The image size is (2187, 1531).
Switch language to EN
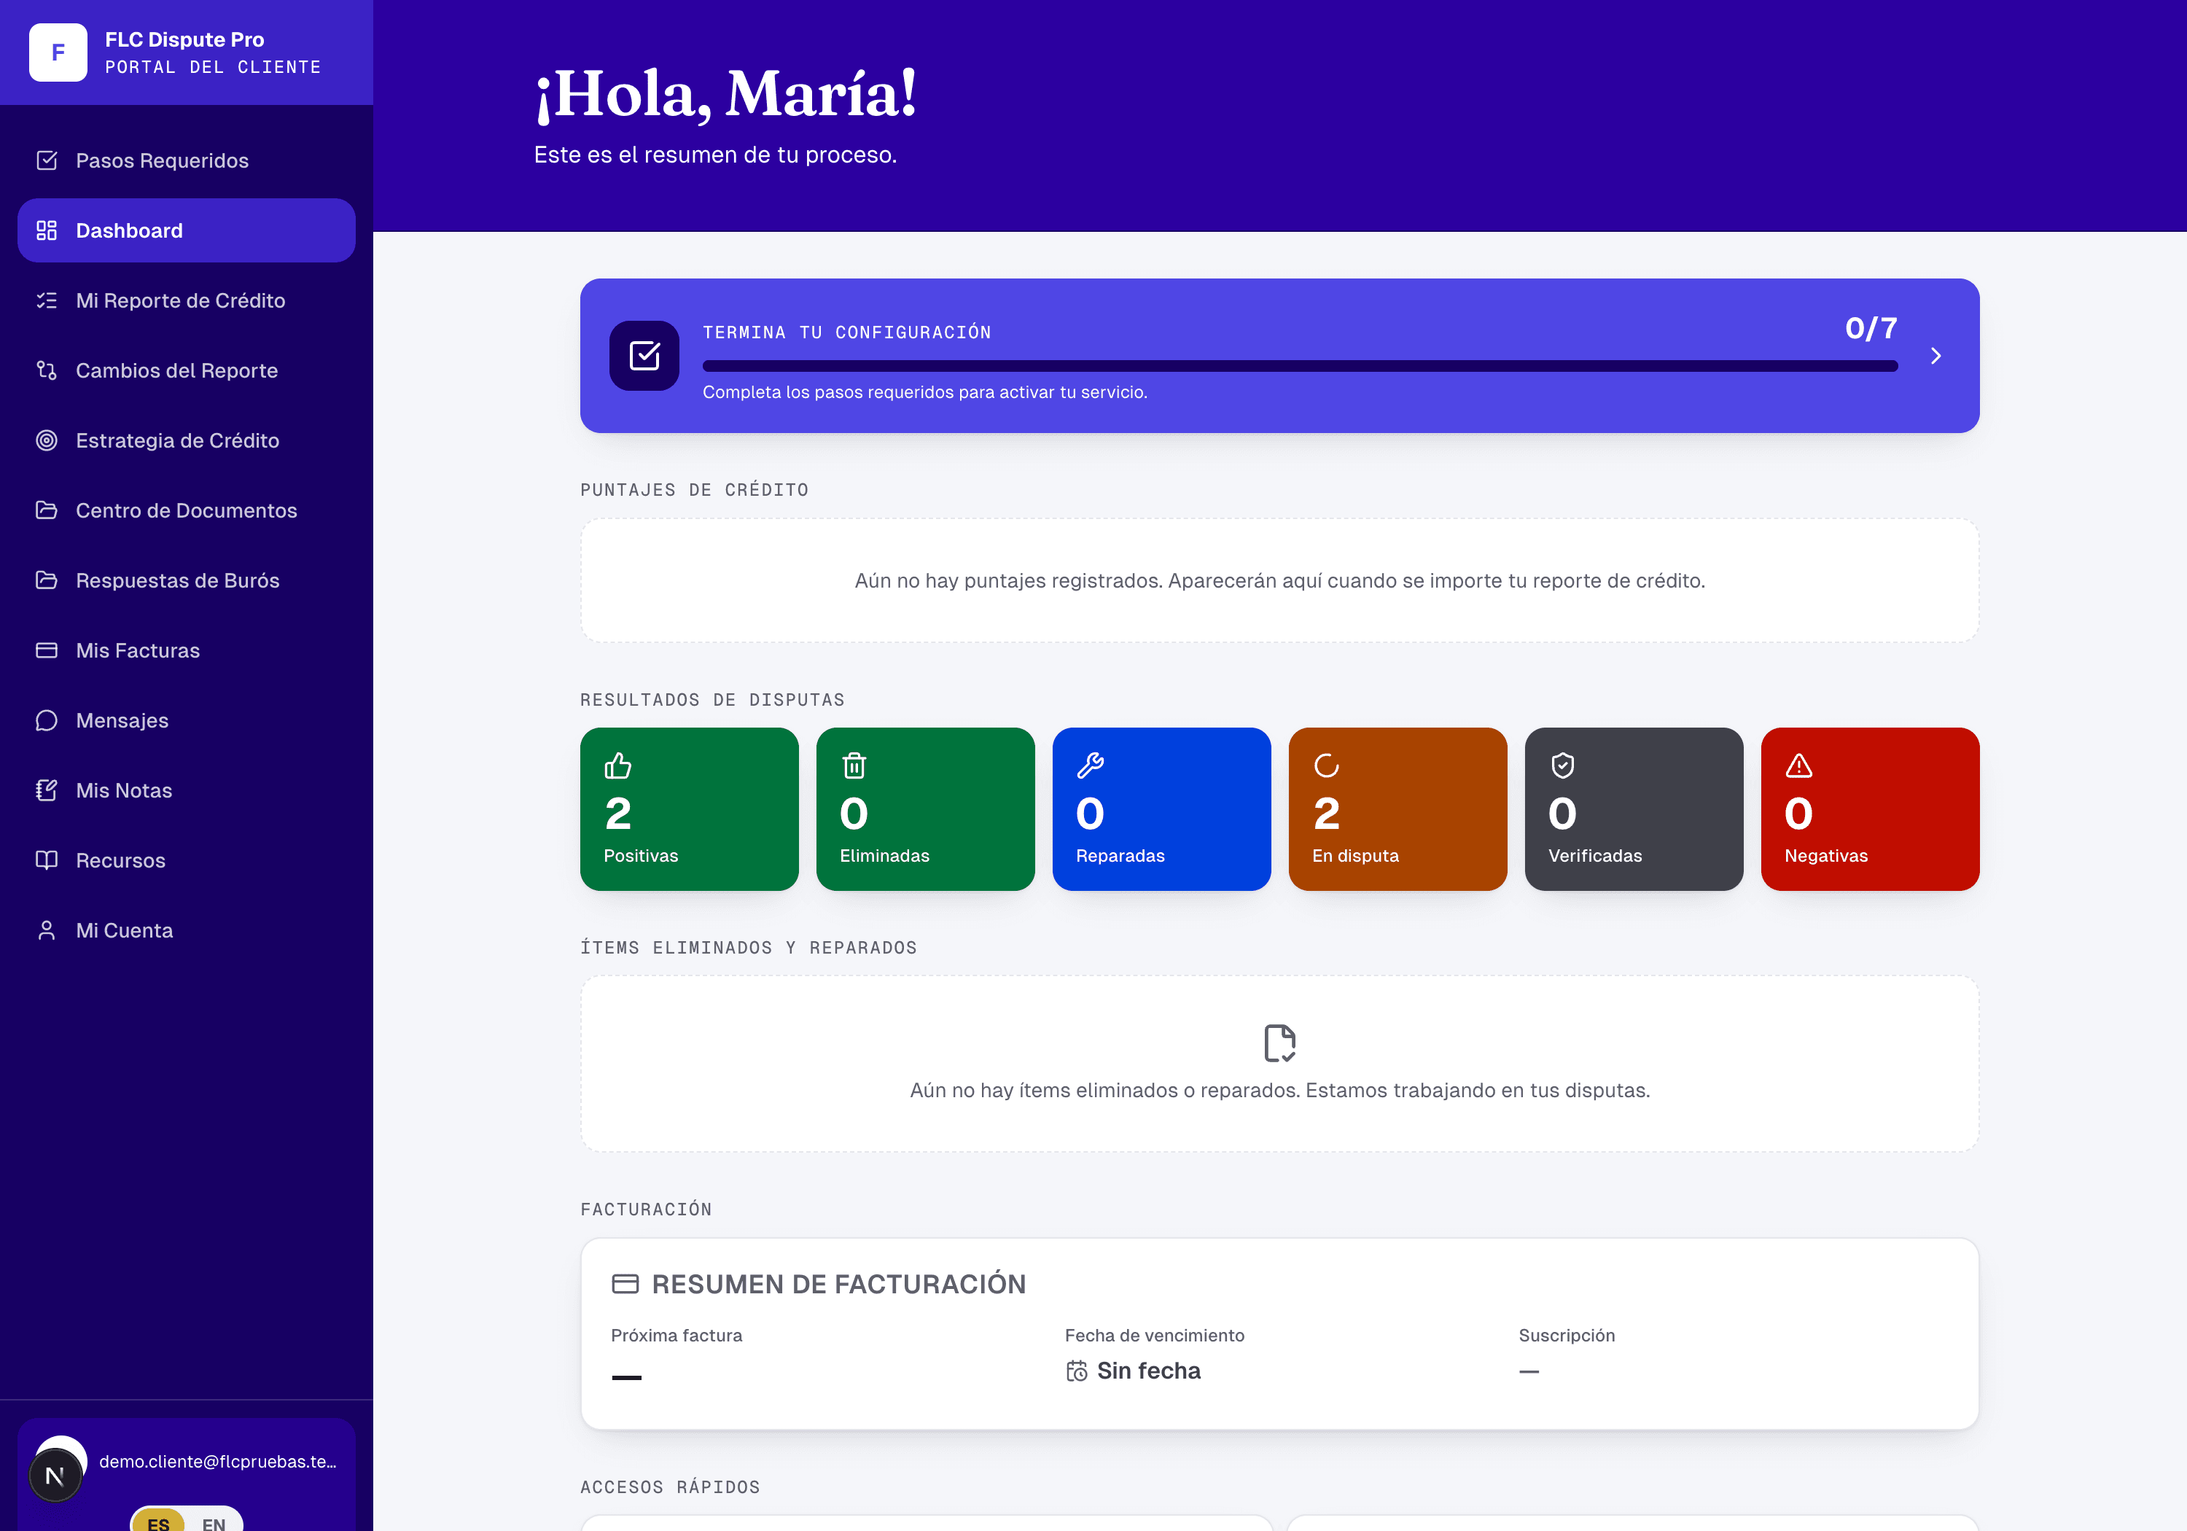click(x=214, y=1522)
